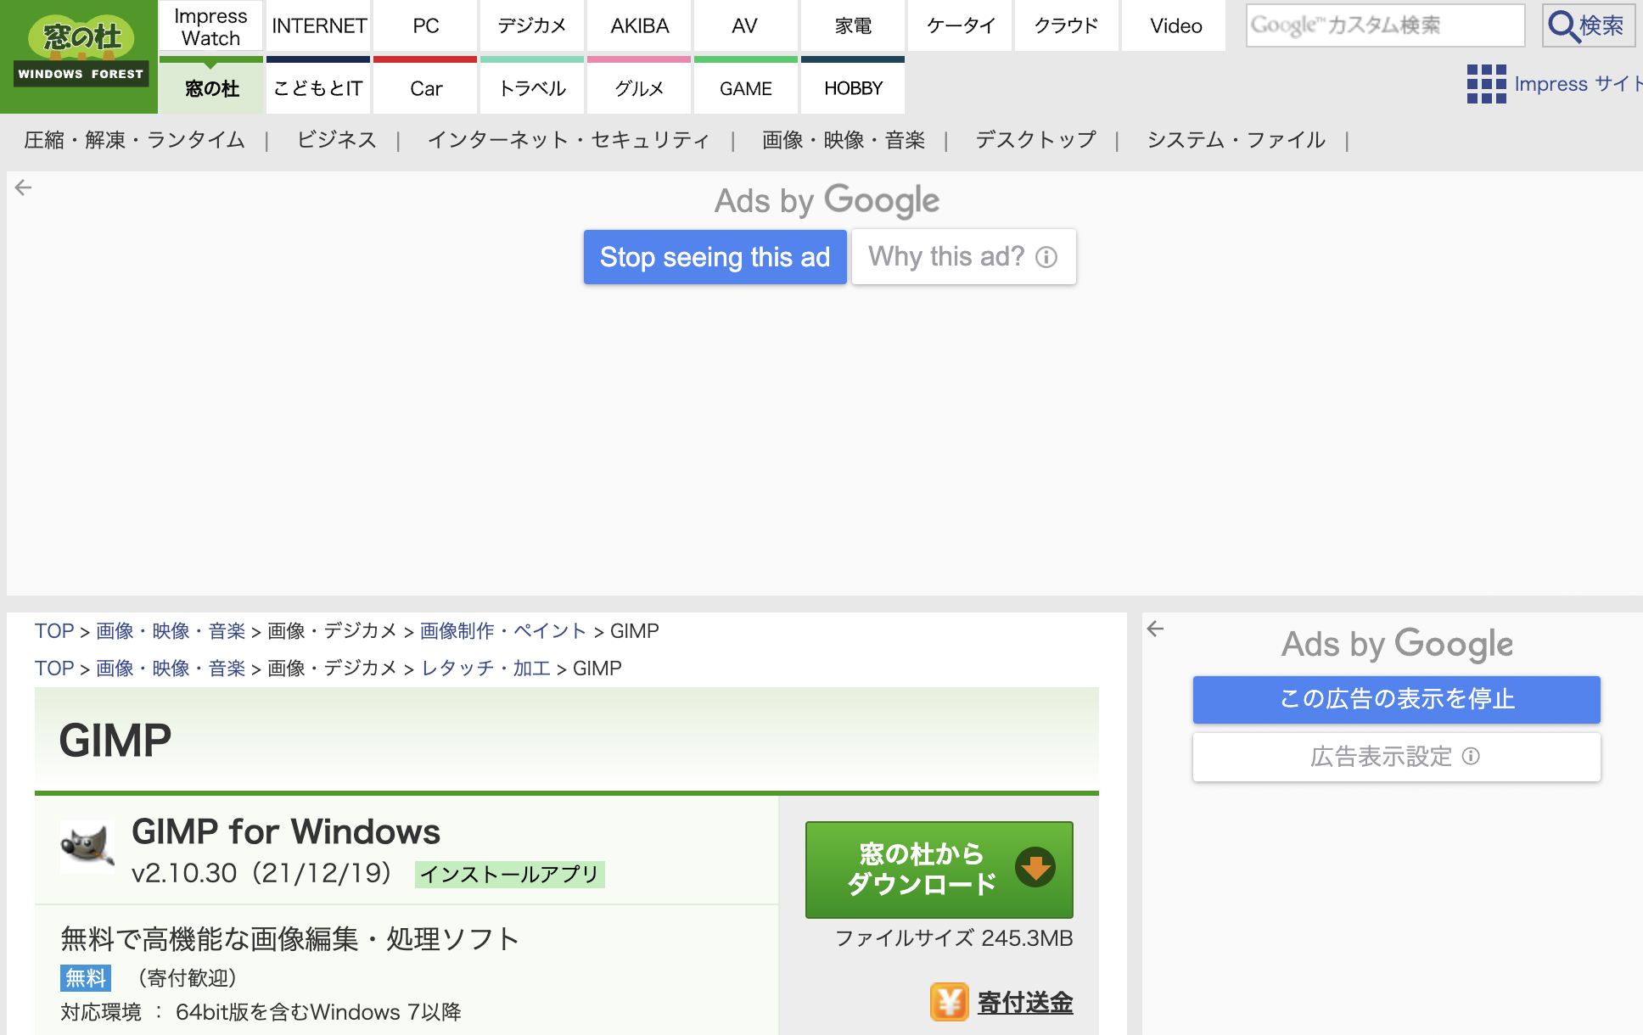
Task: Open ビジネス category menu
Action: tap(336, 140)
